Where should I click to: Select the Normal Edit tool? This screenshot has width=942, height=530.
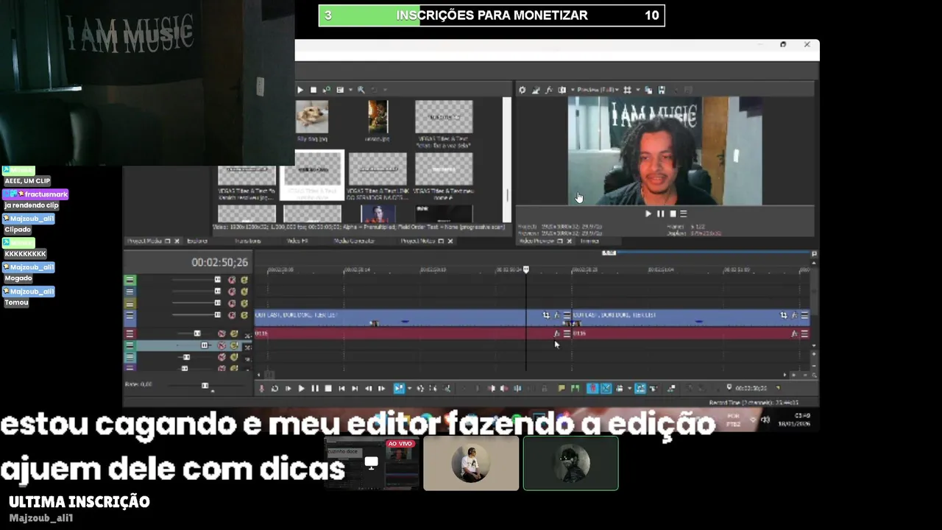(x=398, y=388)
